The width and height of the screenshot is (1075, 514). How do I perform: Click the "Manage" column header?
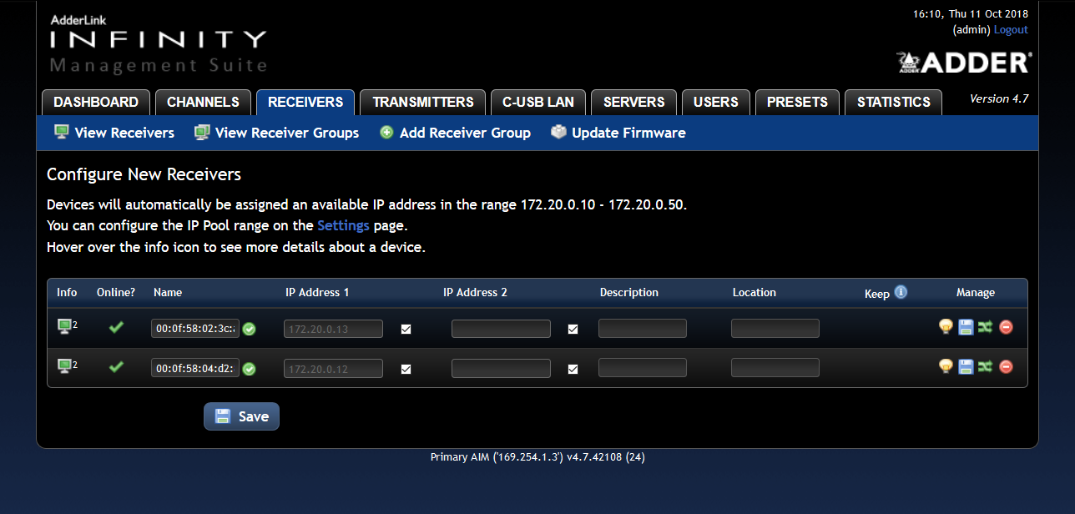(976, 293)
